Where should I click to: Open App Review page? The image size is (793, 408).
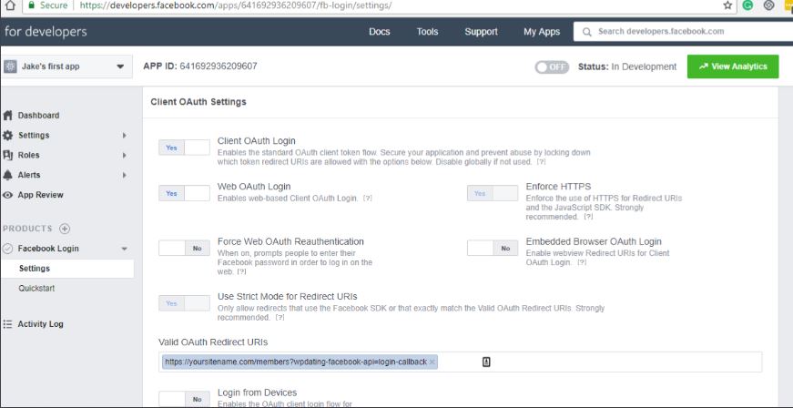click(x=40, y=195)
